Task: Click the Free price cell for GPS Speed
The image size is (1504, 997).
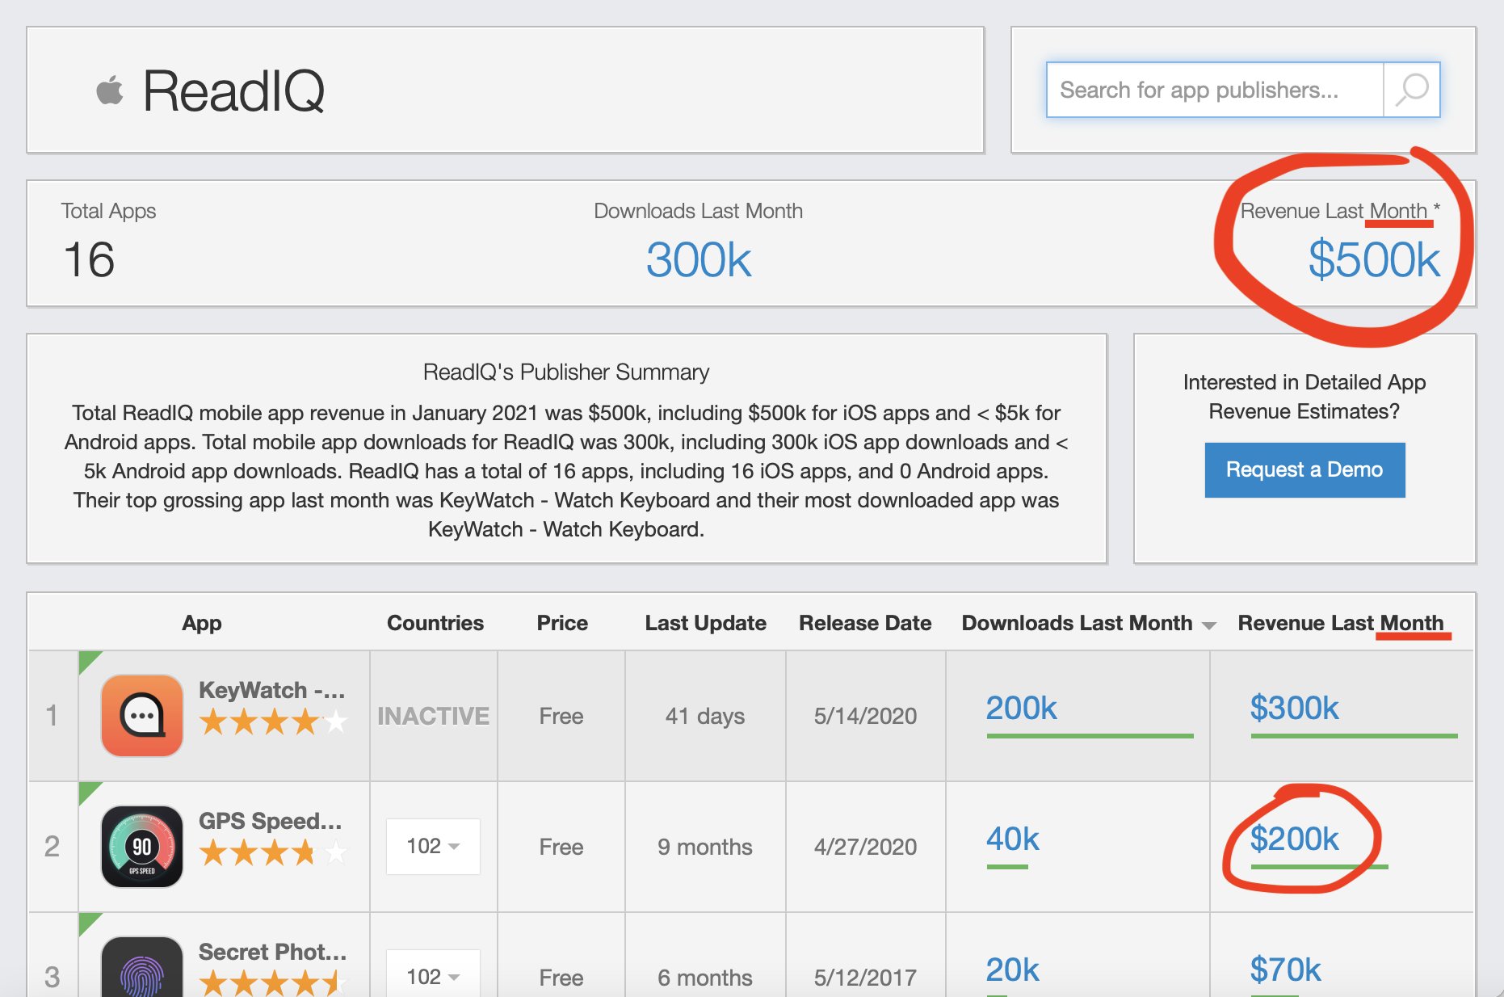Action: [x=561, y=847]
